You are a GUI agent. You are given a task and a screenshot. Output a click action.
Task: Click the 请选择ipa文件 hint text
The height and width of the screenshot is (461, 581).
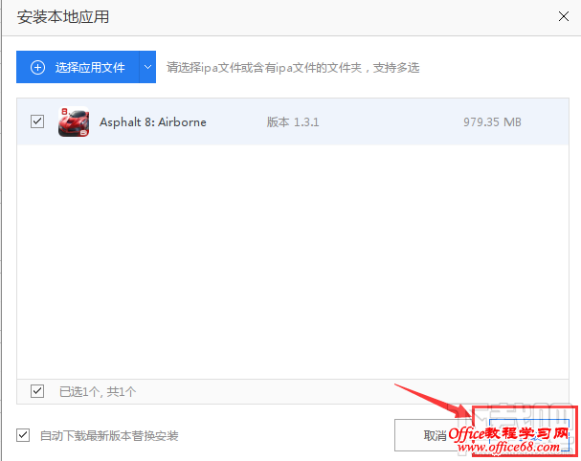[293, 67]
